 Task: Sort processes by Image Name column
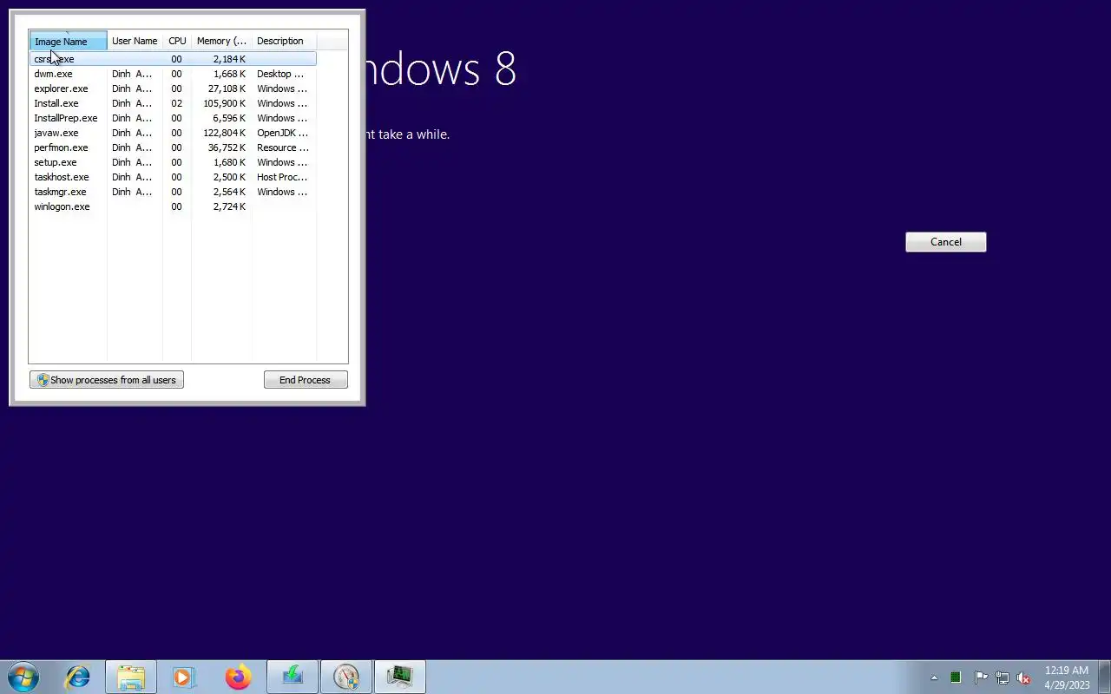click(69, 41)
